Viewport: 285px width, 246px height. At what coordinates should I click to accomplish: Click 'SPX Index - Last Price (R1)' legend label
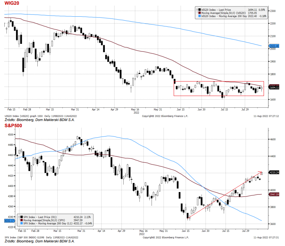pos(40,217)
